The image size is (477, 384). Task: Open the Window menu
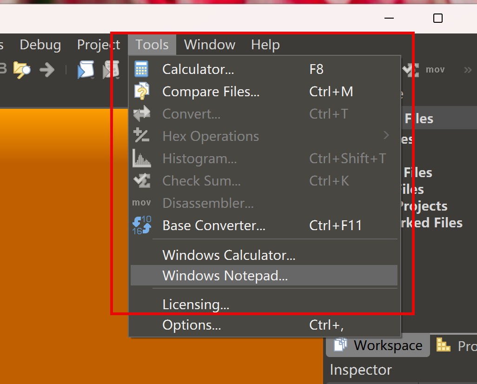point(210,45)
